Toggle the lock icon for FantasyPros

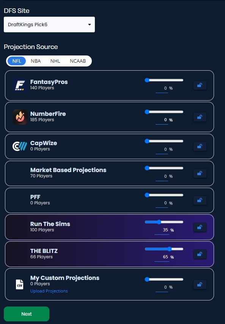200,85
